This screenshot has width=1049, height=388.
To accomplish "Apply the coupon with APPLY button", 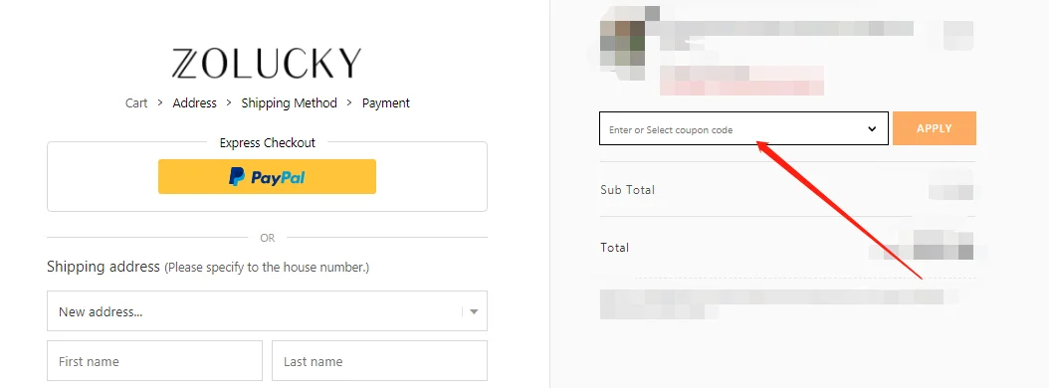I will point(934,128).
